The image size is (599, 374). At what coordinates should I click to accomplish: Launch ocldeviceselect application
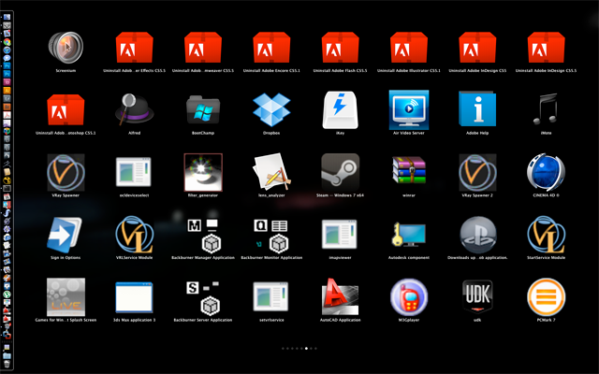coord(134,172)
